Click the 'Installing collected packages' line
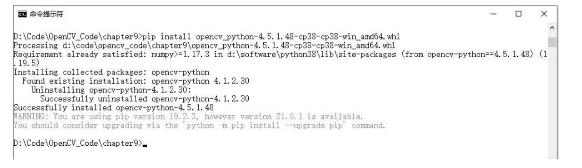Image resolution: width=582 pixels, height=168 pixels. pos(111,72)
